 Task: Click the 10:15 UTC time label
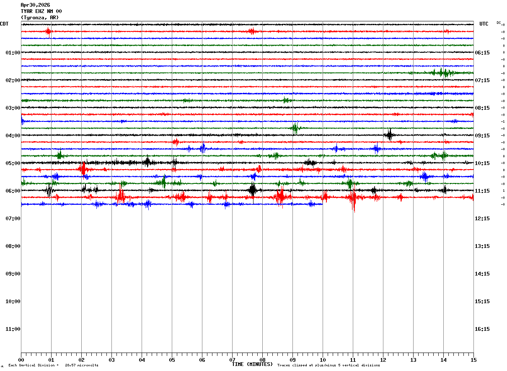tap(483, 163)
